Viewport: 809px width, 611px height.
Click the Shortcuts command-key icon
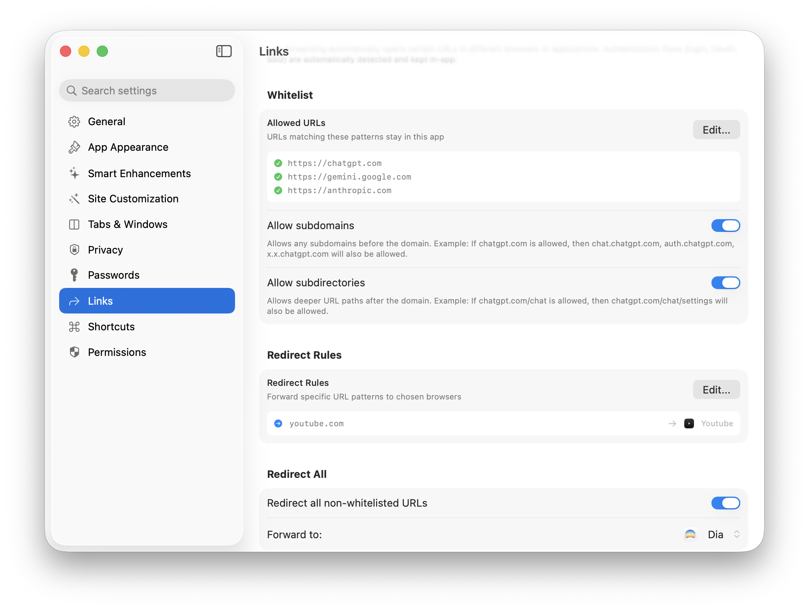tap(74, 327)
